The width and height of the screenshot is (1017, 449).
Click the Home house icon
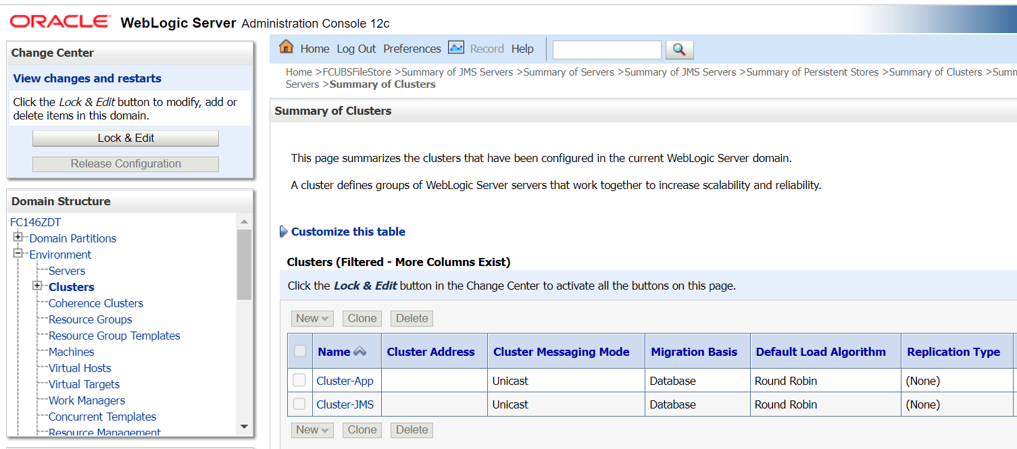pos(287,47)
